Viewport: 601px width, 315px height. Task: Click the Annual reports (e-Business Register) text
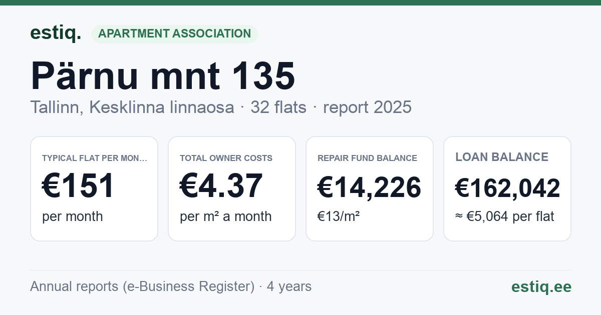(x=142, y=286)
